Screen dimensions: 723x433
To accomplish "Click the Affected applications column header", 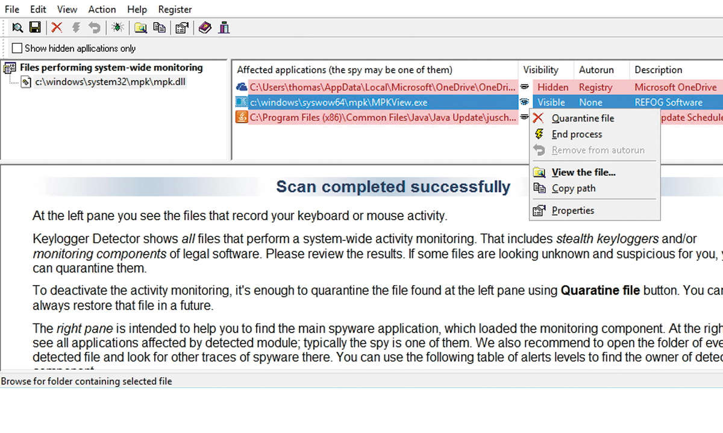I will tap(375, 70).
